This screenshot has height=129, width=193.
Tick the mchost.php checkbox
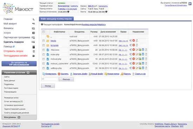pos(44,59)
